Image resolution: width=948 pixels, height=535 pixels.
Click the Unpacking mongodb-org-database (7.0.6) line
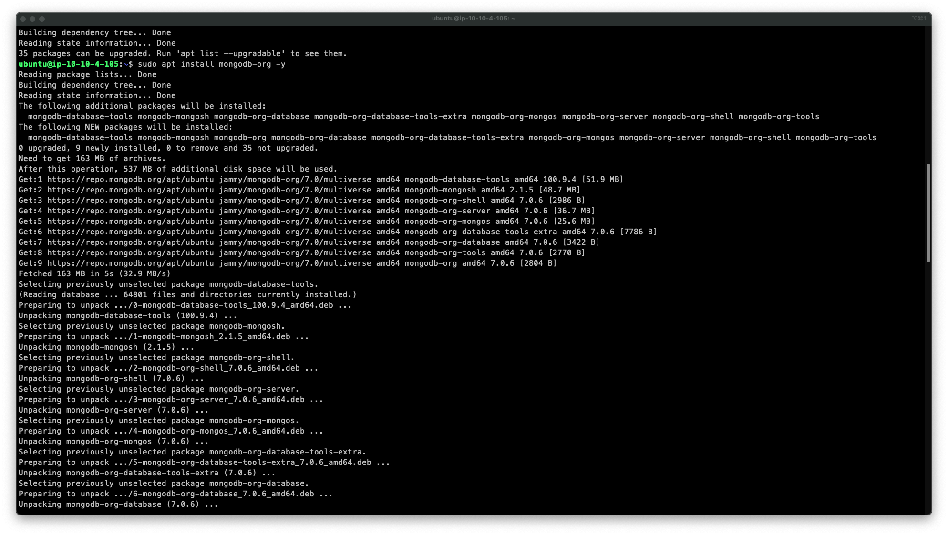pyautogui.click(x=117, y=504)
